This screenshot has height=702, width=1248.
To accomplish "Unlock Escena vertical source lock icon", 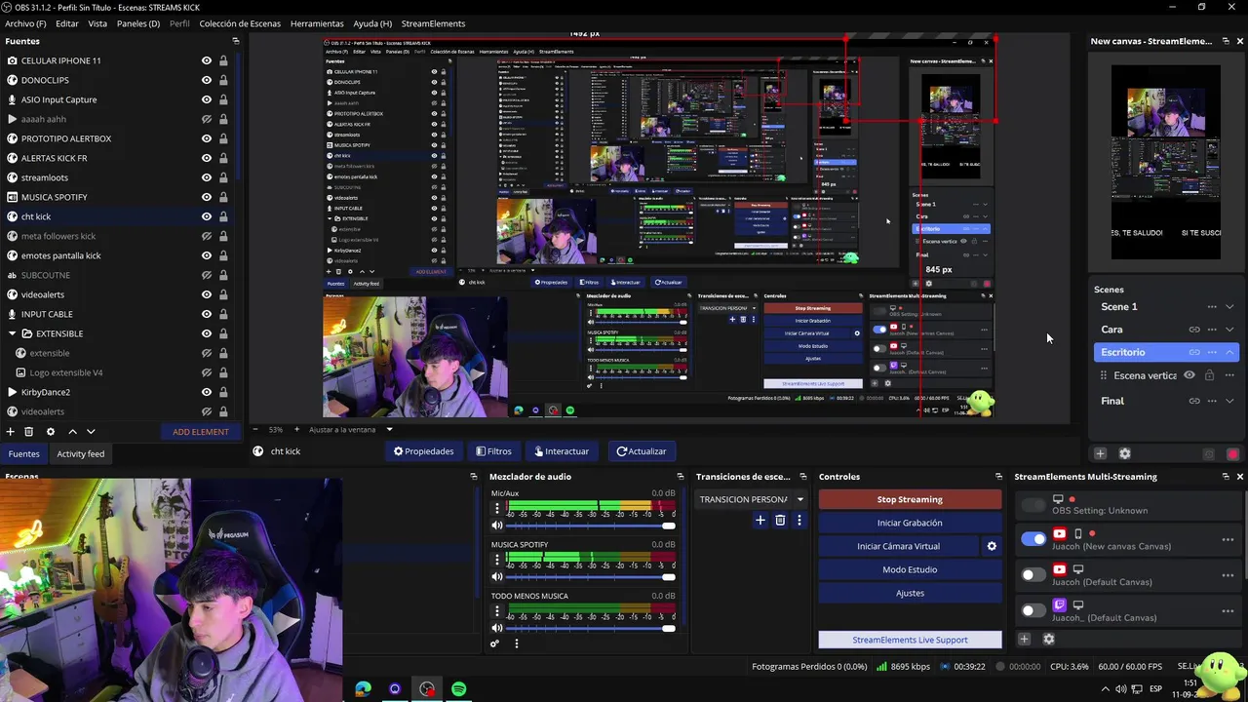I will (x=1209, y=375).
